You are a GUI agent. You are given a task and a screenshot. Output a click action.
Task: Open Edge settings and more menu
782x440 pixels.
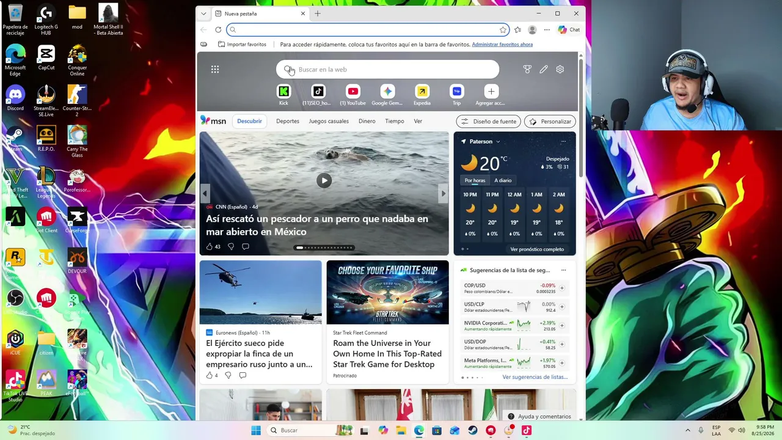547,30
